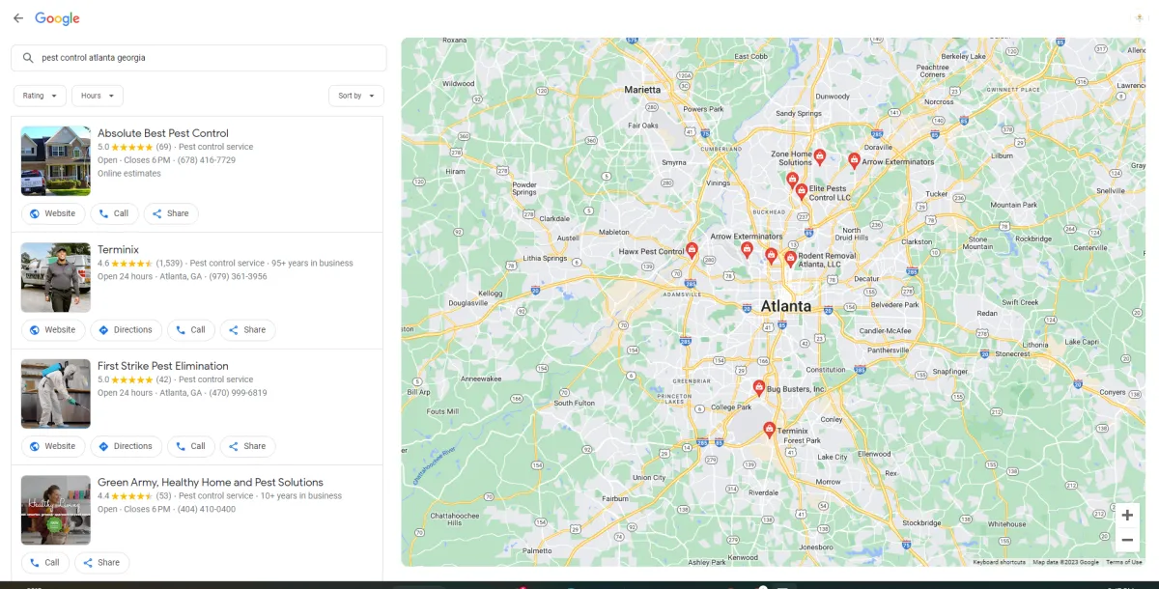The image size is (1159, 589).
Task: Open the Google logo homepage link
Action: [x=57, y=18]
